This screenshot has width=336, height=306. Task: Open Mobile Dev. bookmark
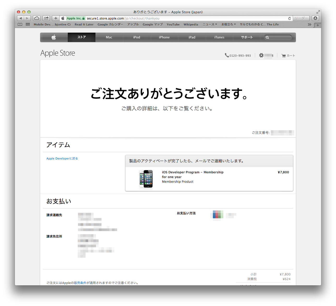(52, 25)
